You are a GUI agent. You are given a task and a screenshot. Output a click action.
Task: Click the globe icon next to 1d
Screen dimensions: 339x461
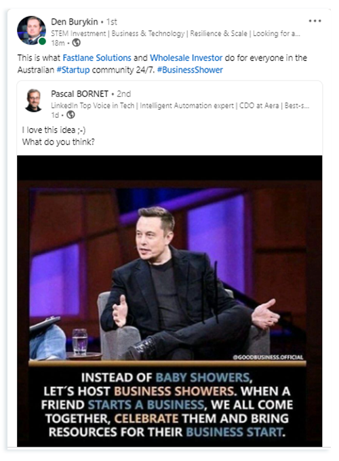pyautogui.click(x=71, y=115)
